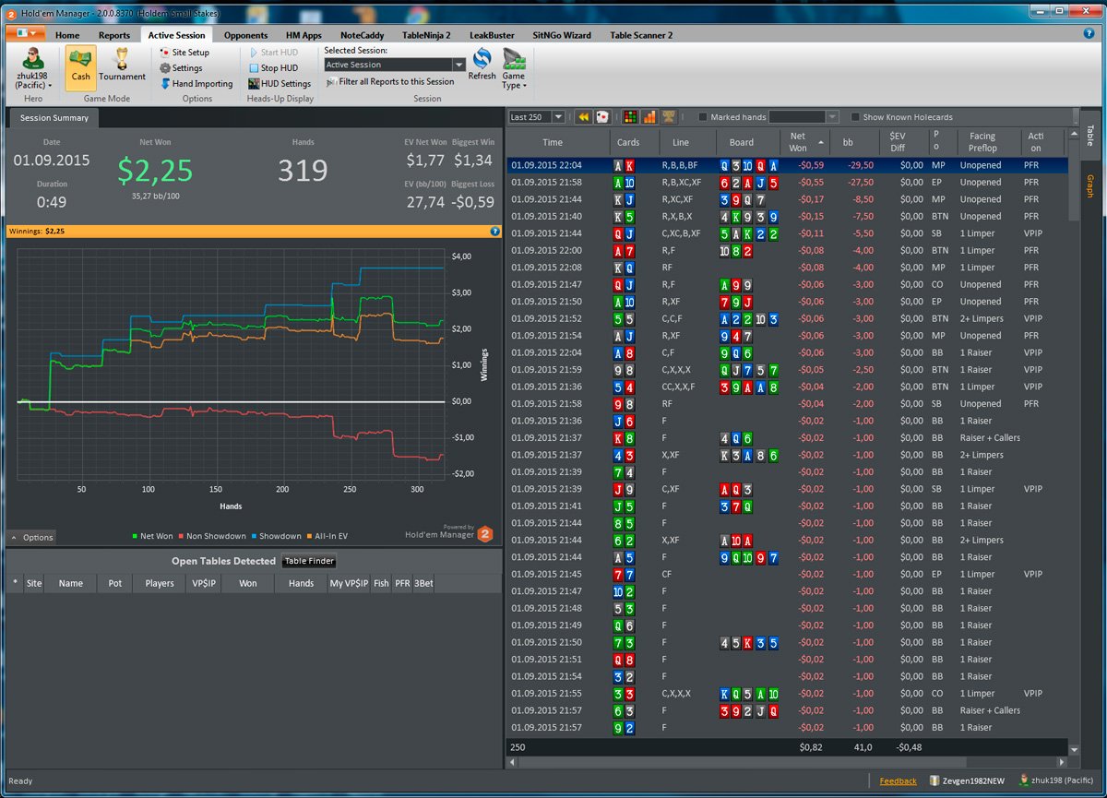1107x798 pixels.
Task: Click the hand replayer cards icon
Action: click(602, 117)
